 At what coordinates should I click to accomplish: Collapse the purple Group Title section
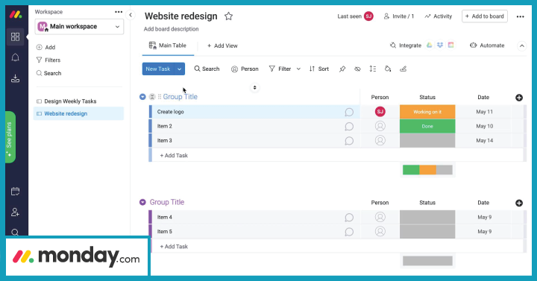point(142,202)
